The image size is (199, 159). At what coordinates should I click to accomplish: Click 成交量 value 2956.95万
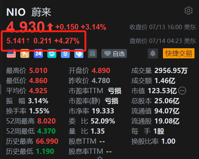point(171,71)
